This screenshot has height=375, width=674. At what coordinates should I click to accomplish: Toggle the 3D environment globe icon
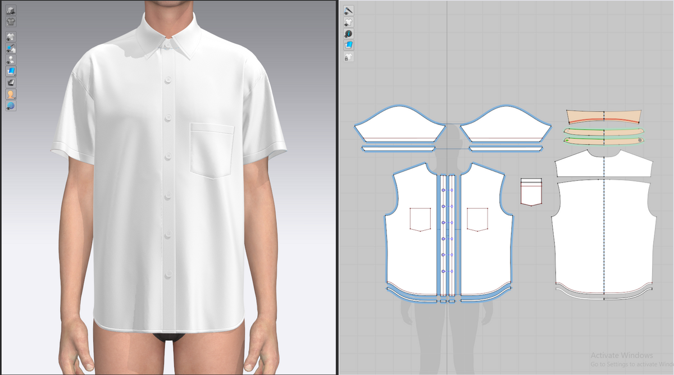(11, 106)
